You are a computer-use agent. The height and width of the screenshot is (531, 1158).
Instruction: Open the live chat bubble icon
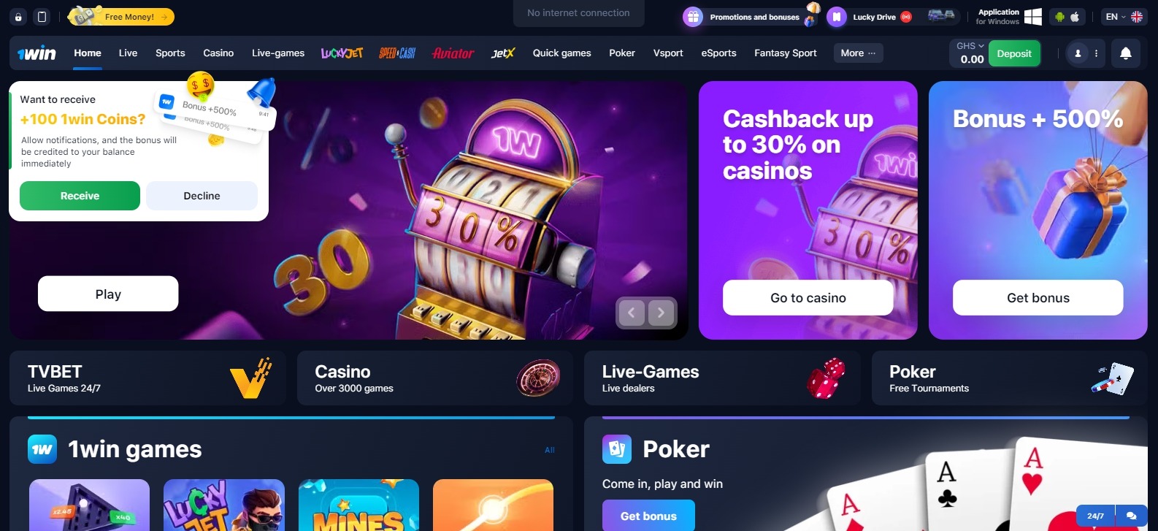(1131, 516)
